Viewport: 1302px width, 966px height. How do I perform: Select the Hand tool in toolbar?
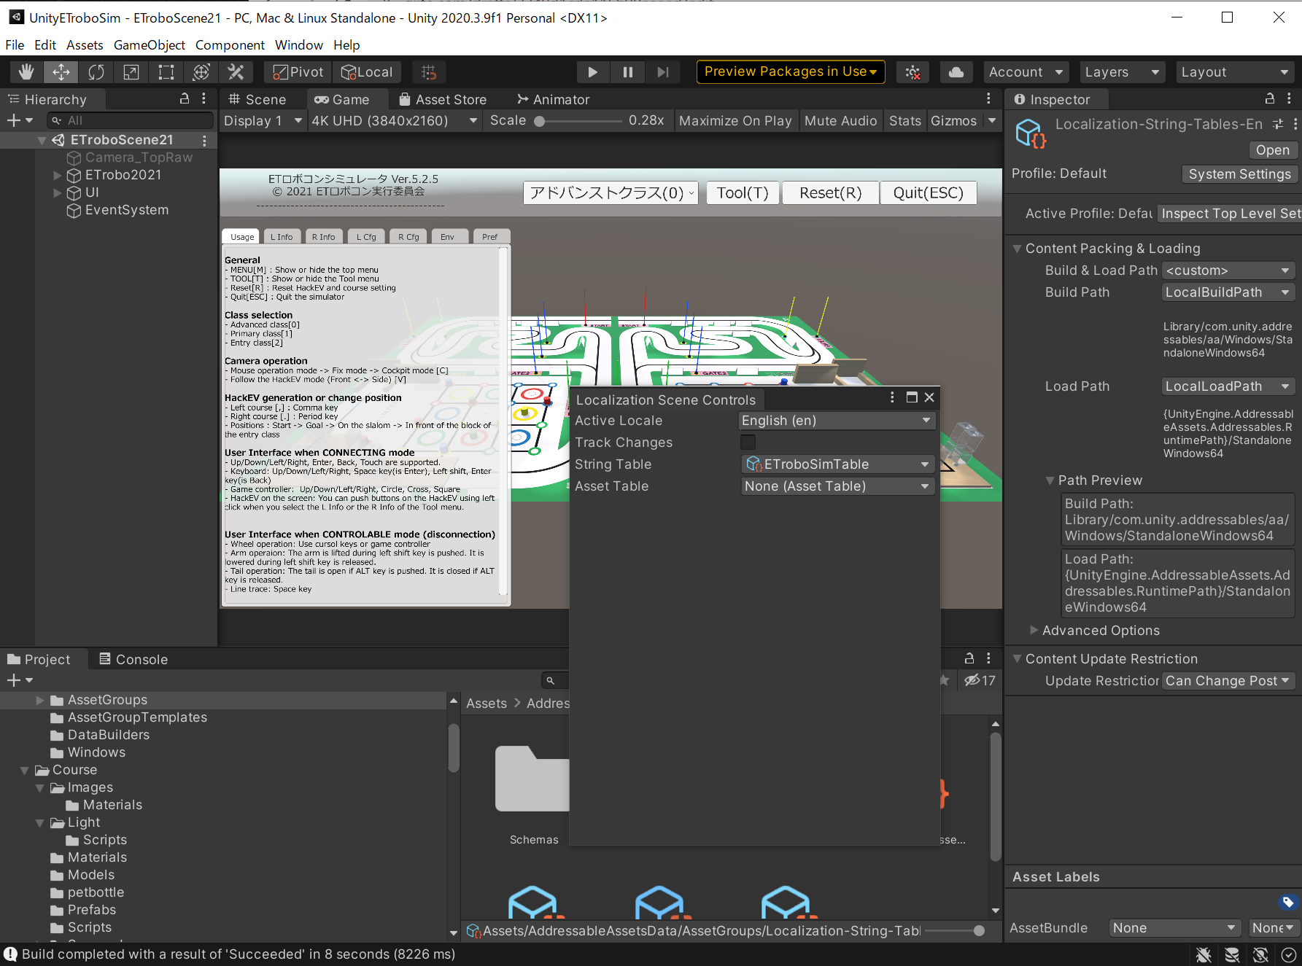point(26,72)
